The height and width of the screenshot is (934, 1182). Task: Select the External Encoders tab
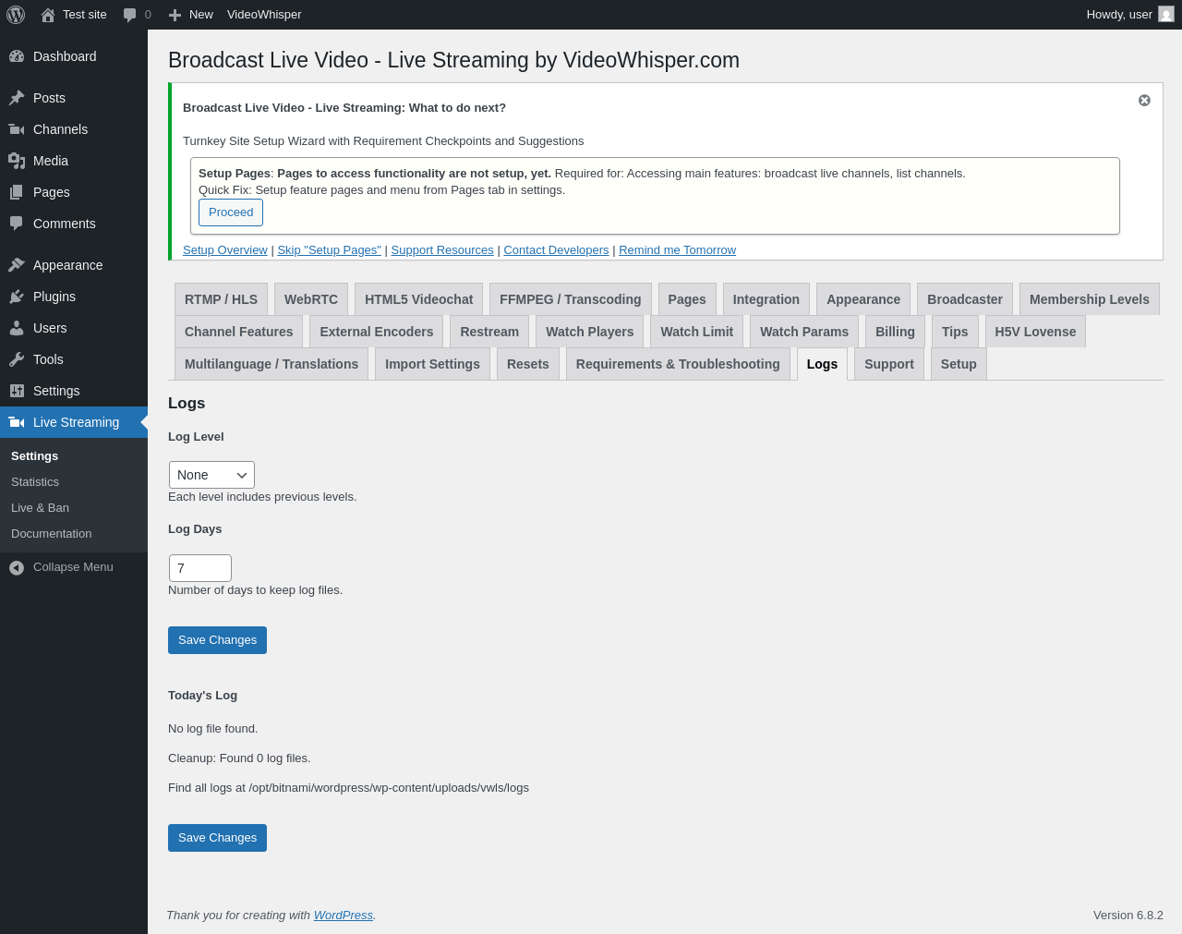pos(377,332)
